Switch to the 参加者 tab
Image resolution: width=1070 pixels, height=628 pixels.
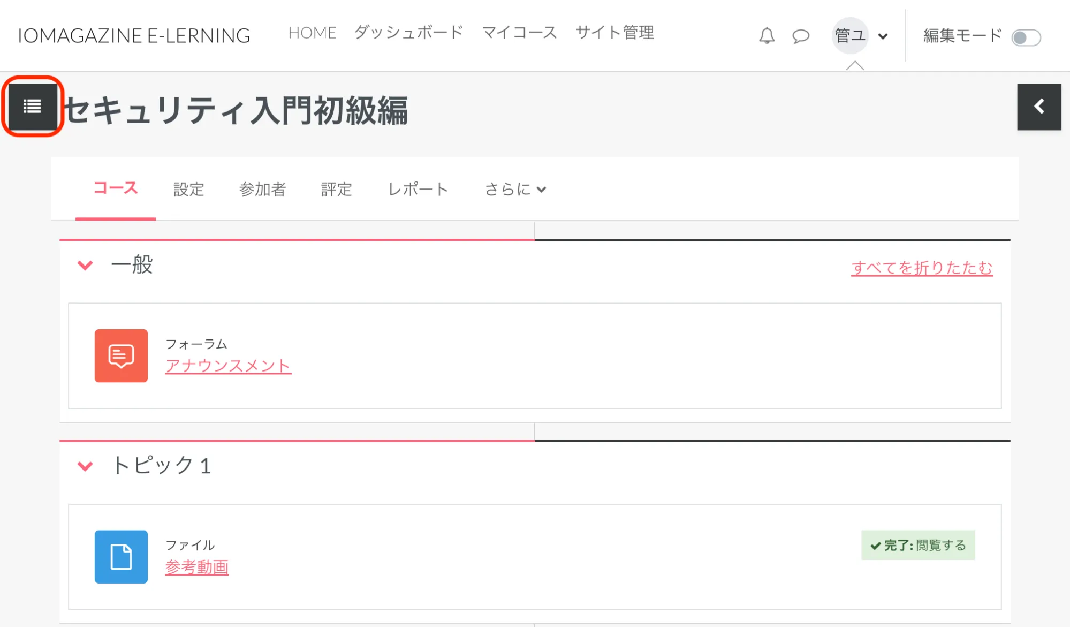tap(262, 189)
